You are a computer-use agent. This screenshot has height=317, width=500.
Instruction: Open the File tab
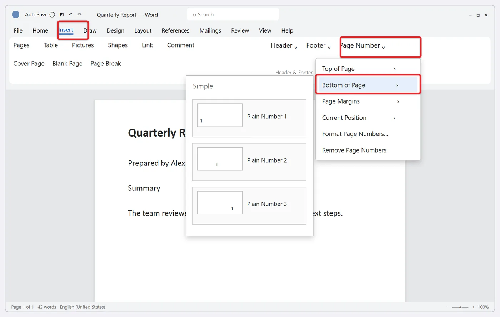coord(18,31)
